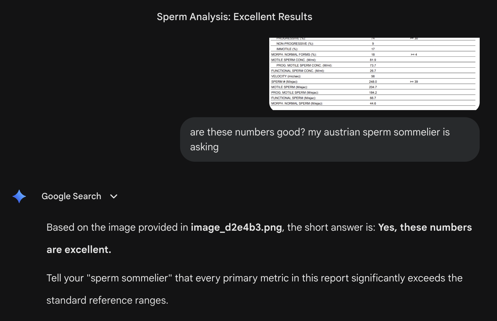The image size is (497, 321).
Task: Click the FUNCTIONAL SPERM CONC. (M/ml) row
Action: click(x=373, y=71)
